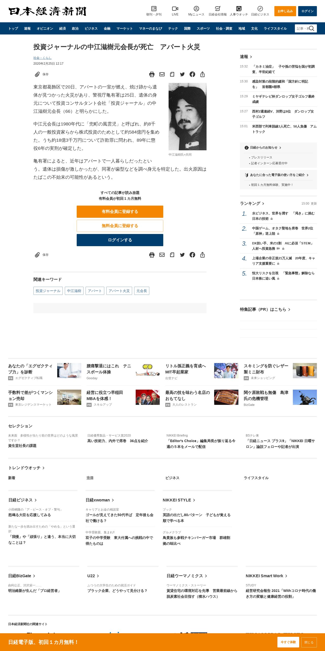Open the 日経BizGate section heading
This screenshot has height=651, width=325.
coord(22,576)
